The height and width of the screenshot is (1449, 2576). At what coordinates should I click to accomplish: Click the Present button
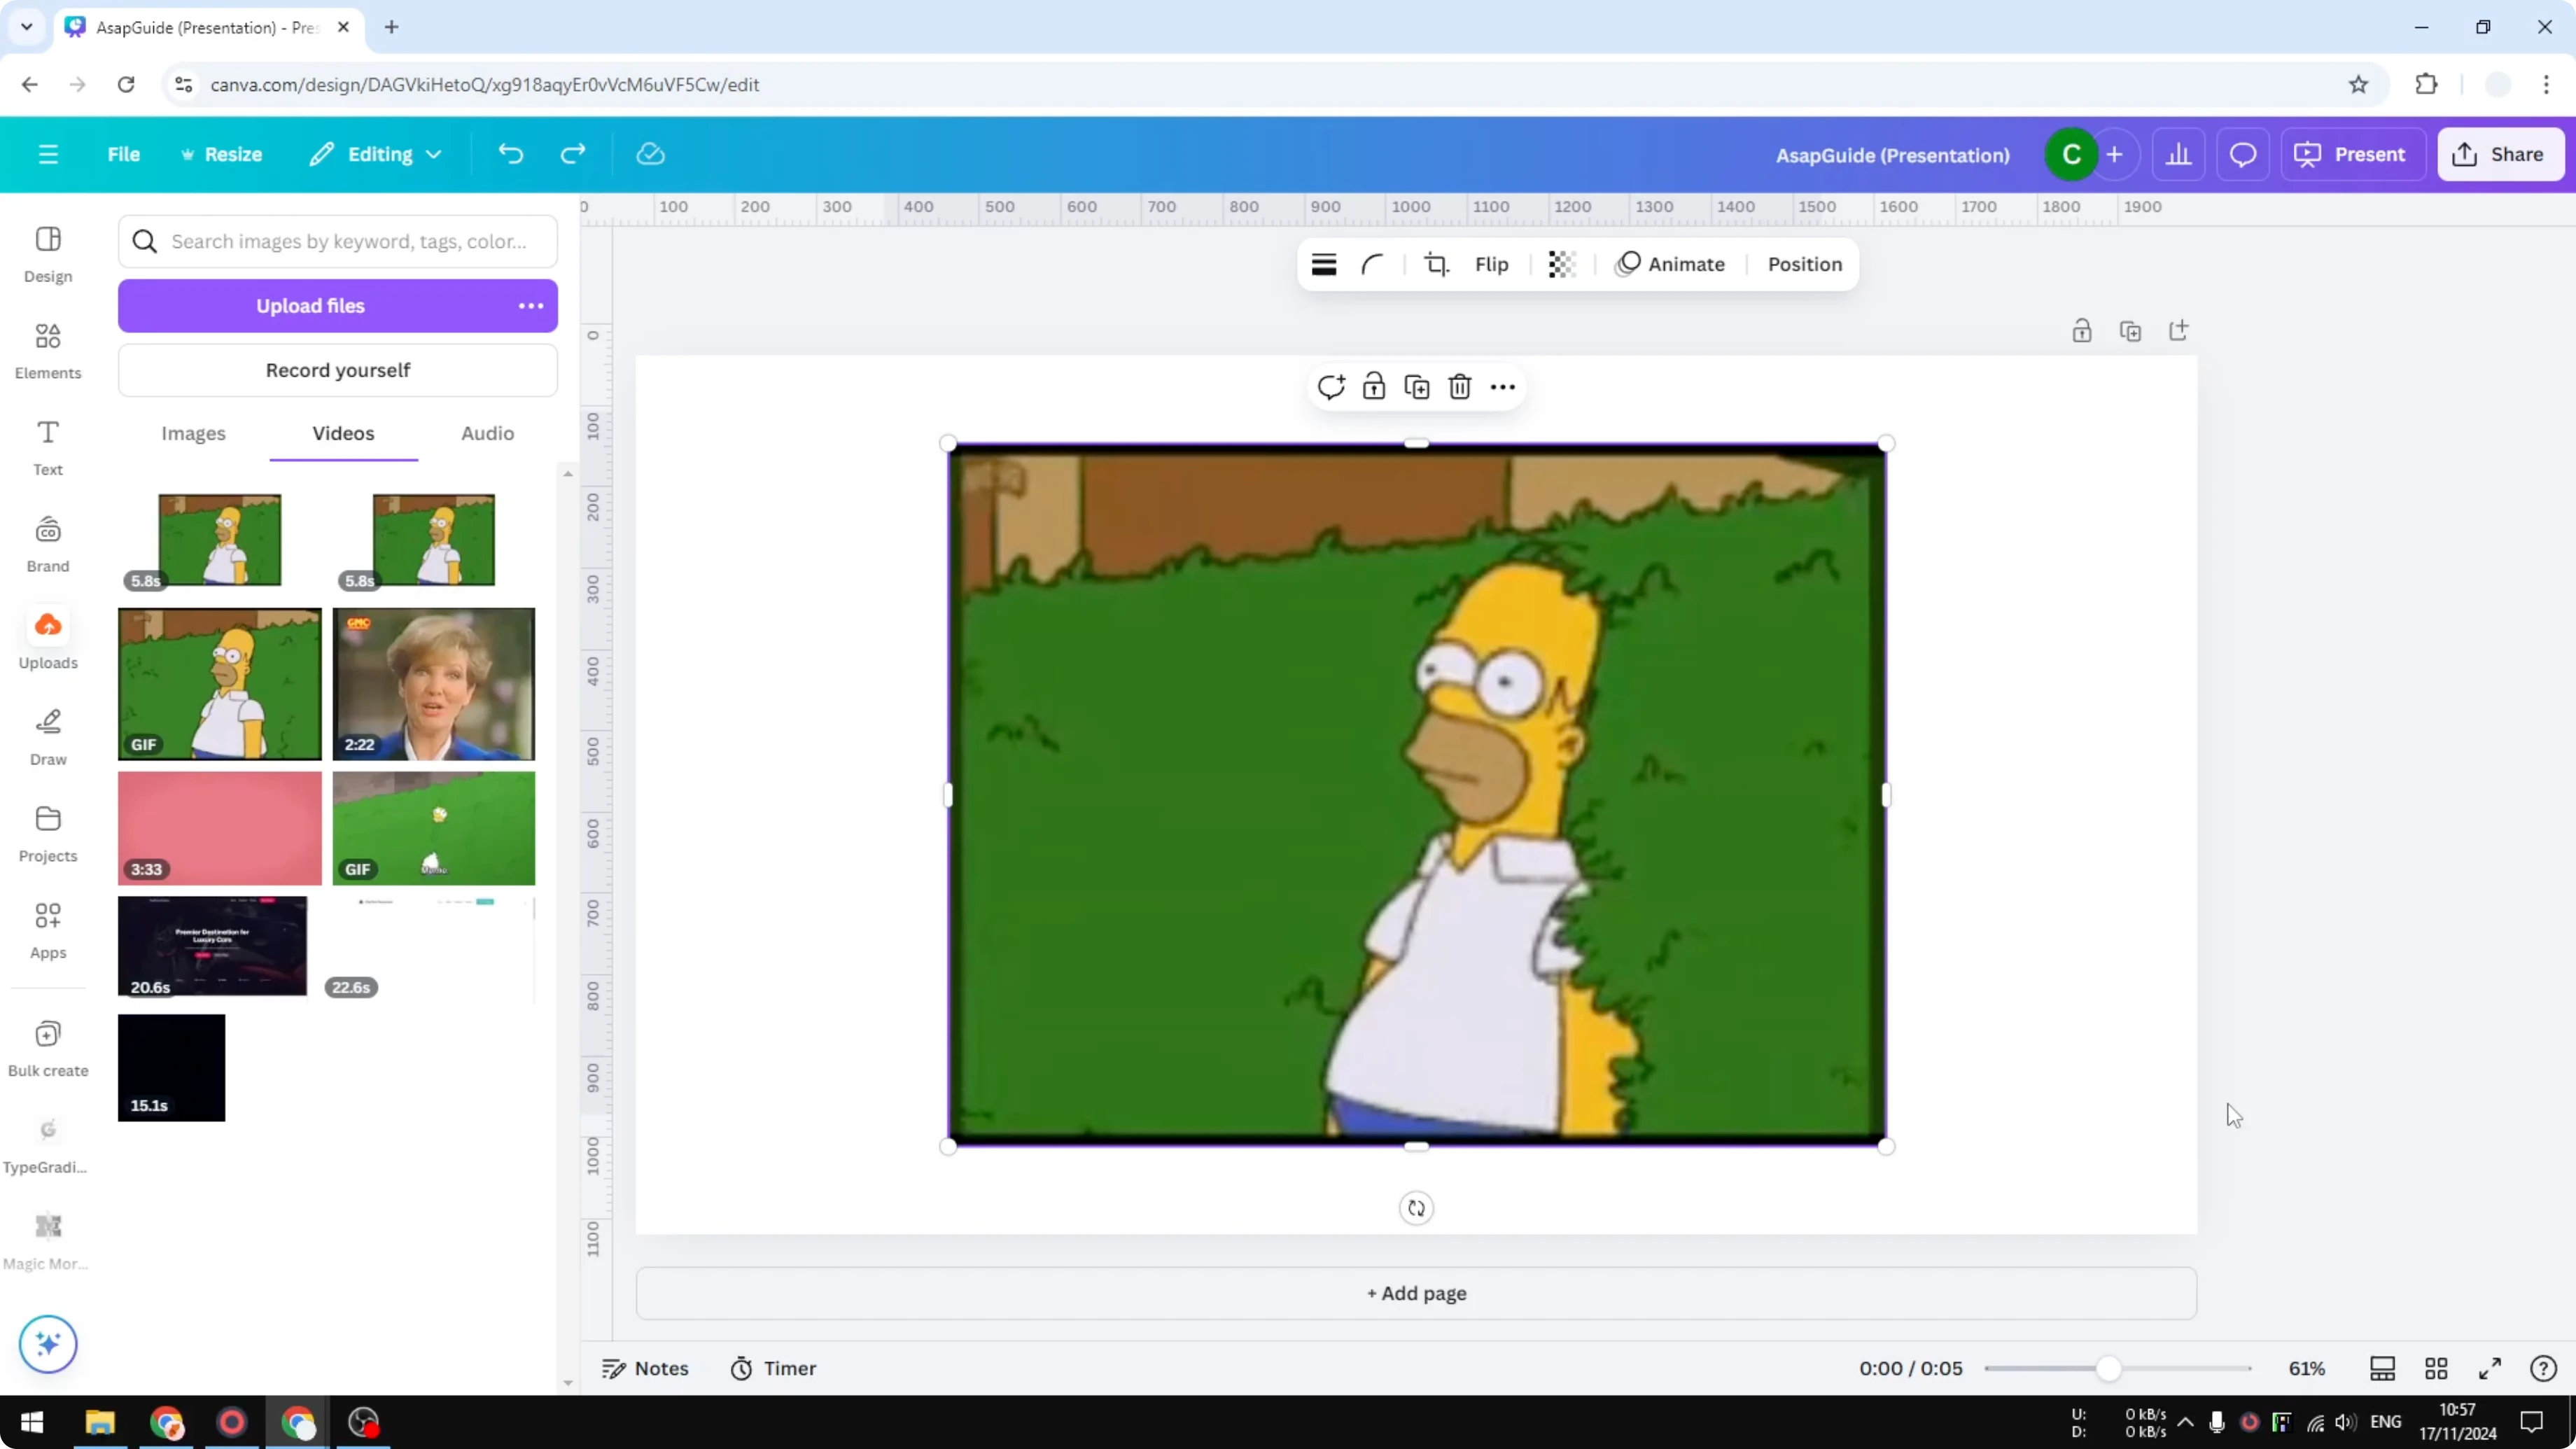(2352, 154)
